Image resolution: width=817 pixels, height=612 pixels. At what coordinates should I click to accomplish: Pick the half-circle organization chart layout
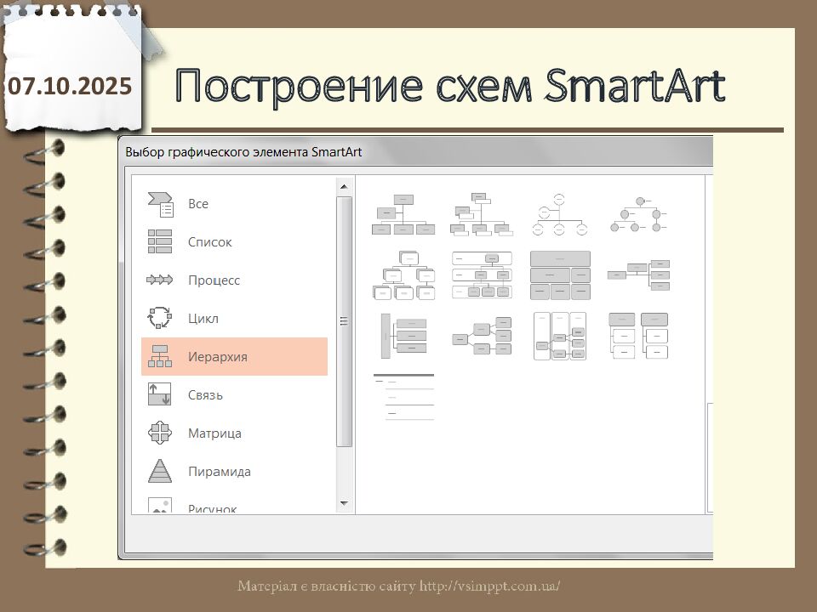pyautogui.click(x=559, y=214)
